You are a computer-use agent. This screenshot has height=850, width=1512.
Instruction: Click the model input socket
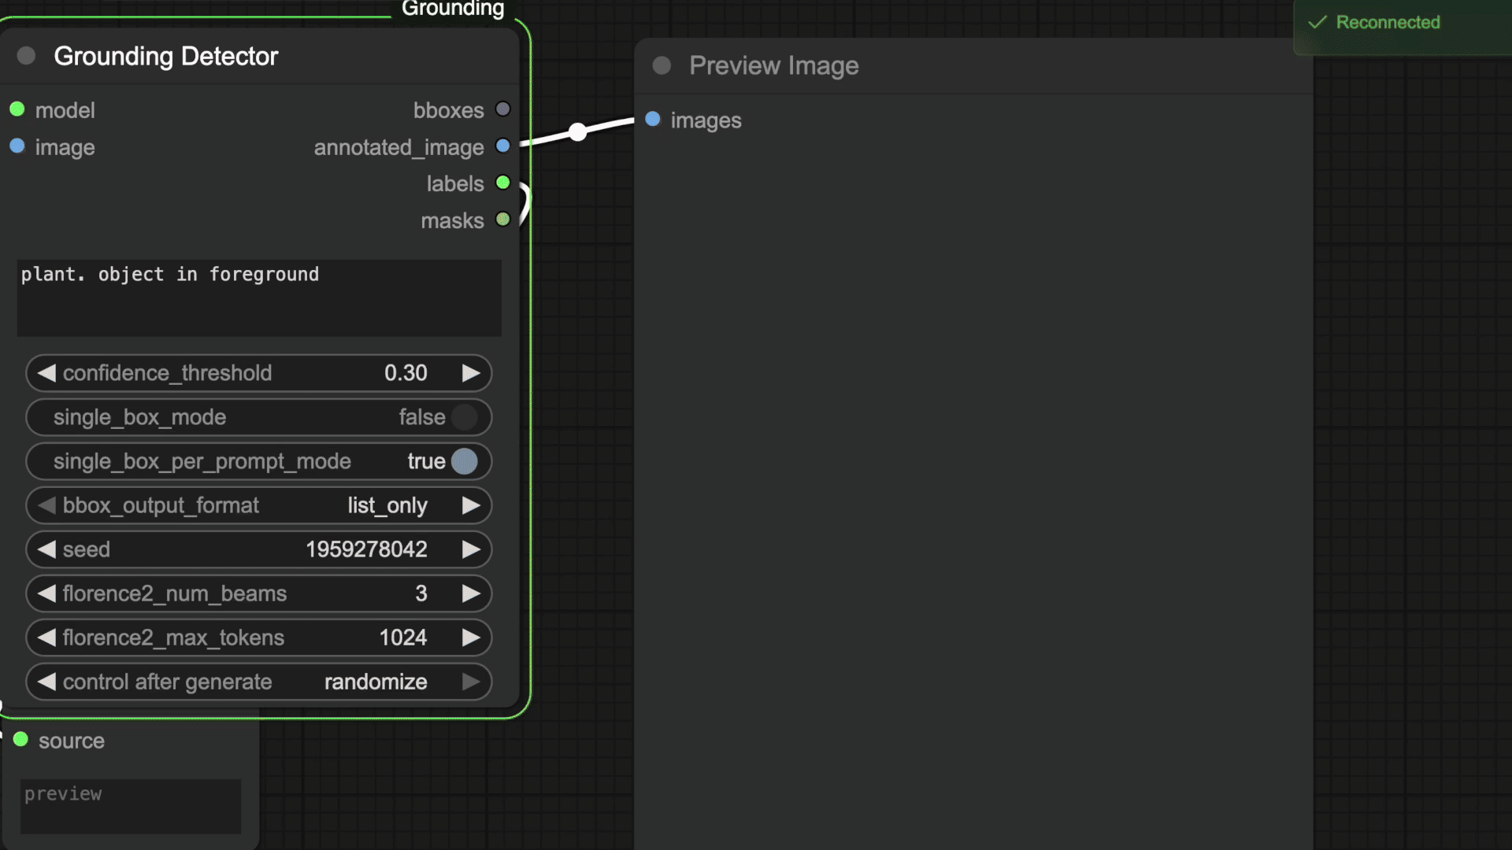pyautogui.click(x=17, y=109)
